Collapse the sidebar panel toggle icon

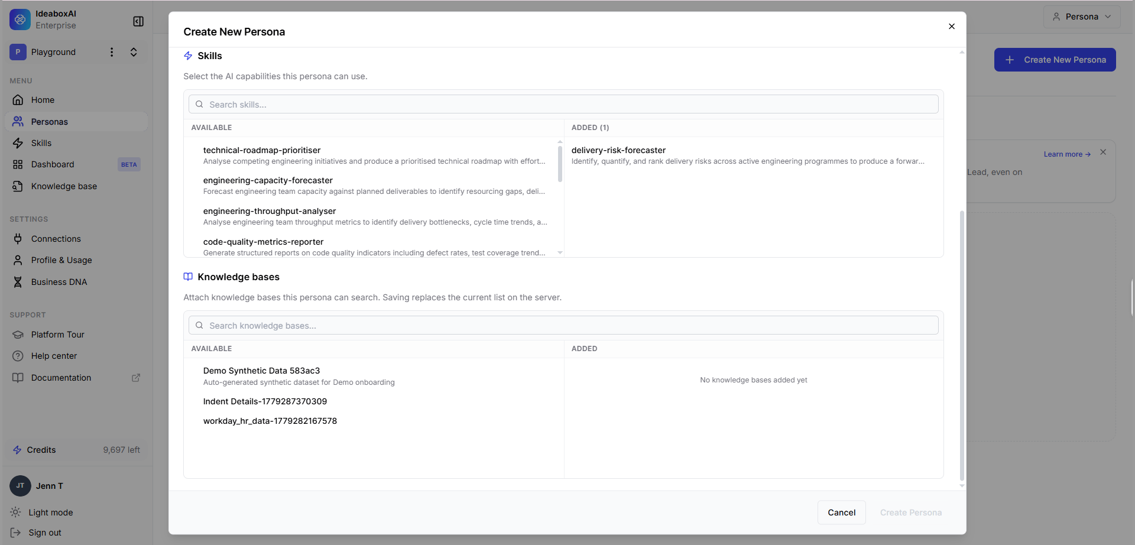[x=138, y=21]
